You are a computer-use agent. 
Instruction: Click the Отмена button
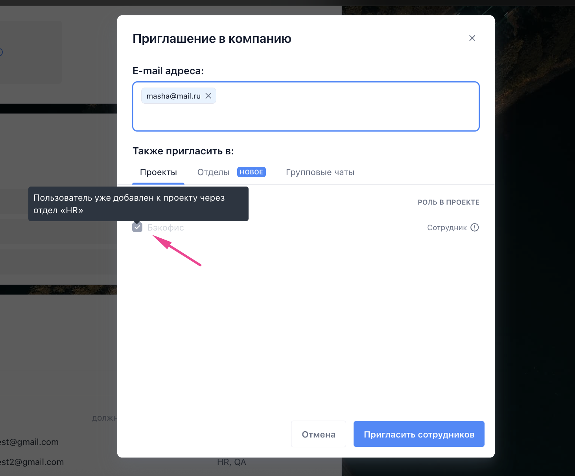[x=319, y=434]
